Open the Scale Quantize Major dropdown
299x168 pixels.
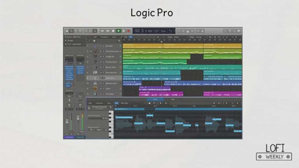click(x=99, y=130)
